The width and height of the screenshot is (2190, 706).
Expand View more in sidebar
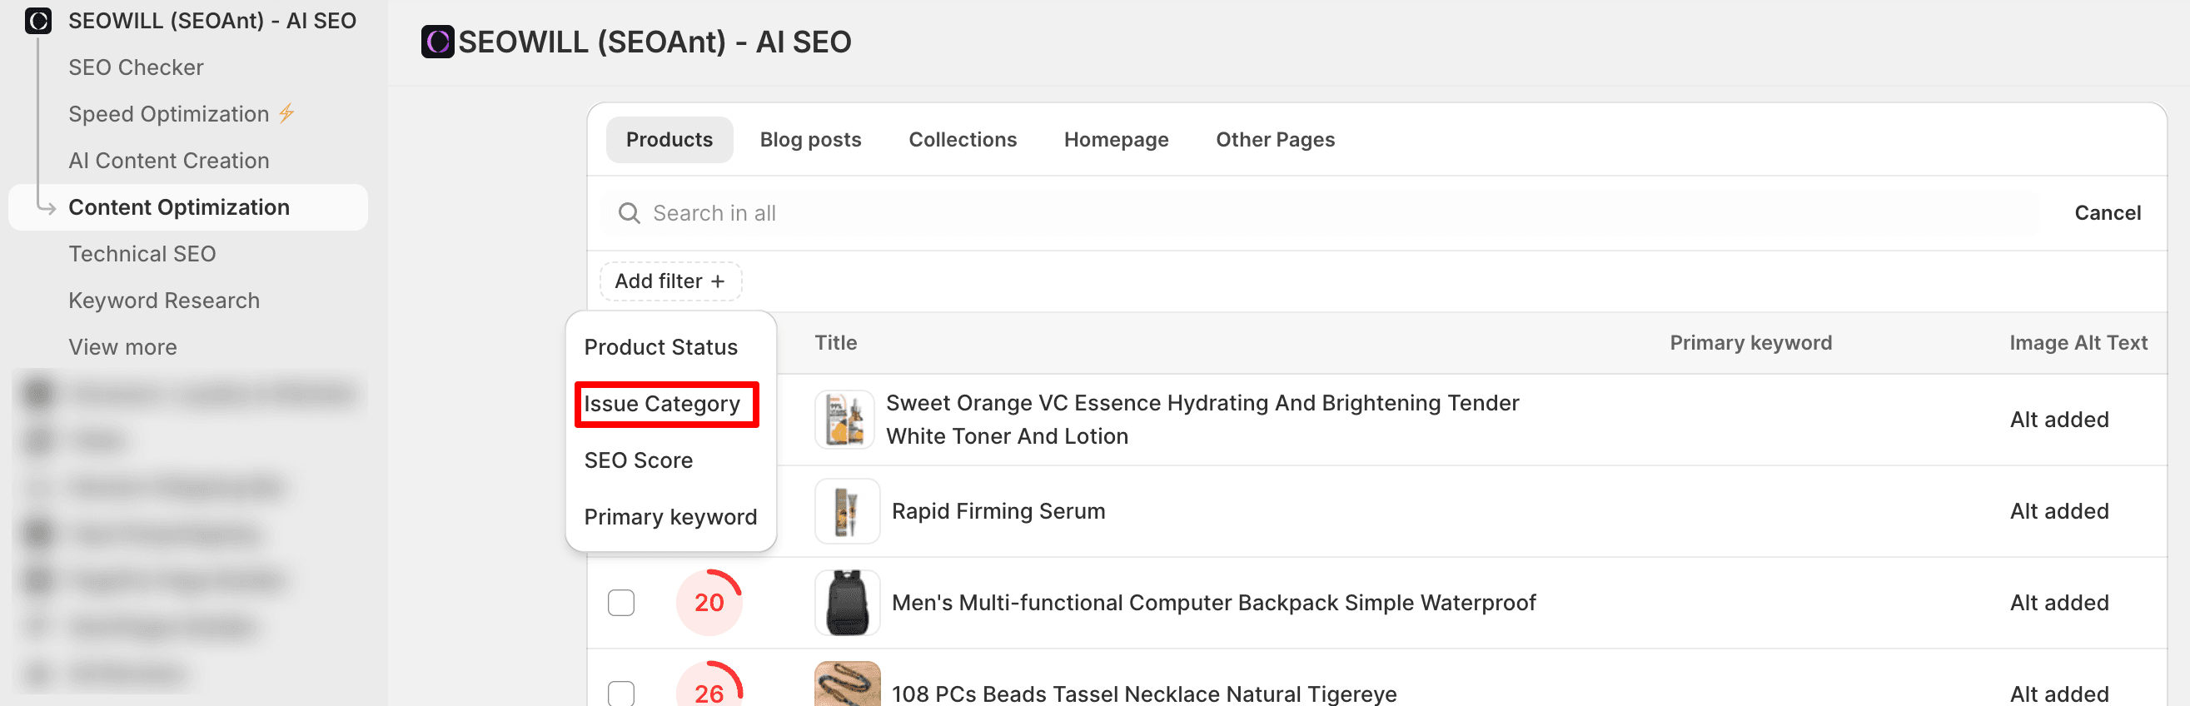[x=122, y=346]
